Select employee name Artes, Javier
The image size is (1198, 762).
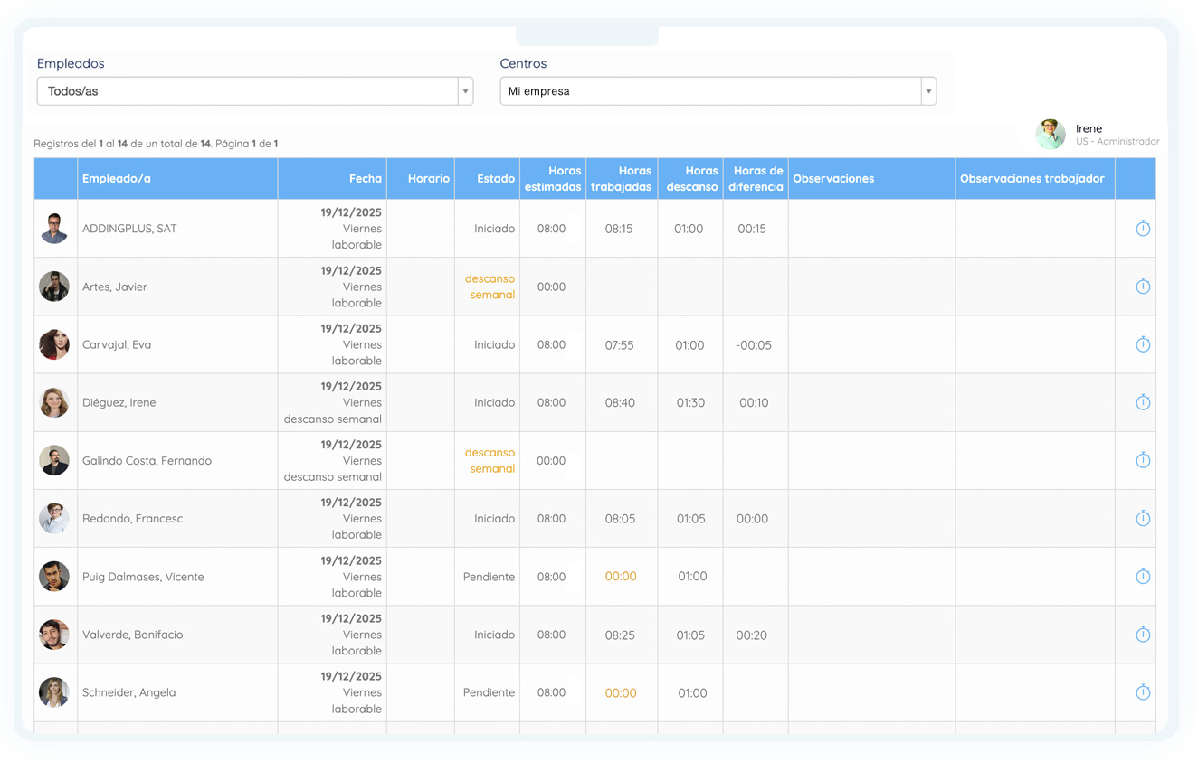click(x=115, y=287)
